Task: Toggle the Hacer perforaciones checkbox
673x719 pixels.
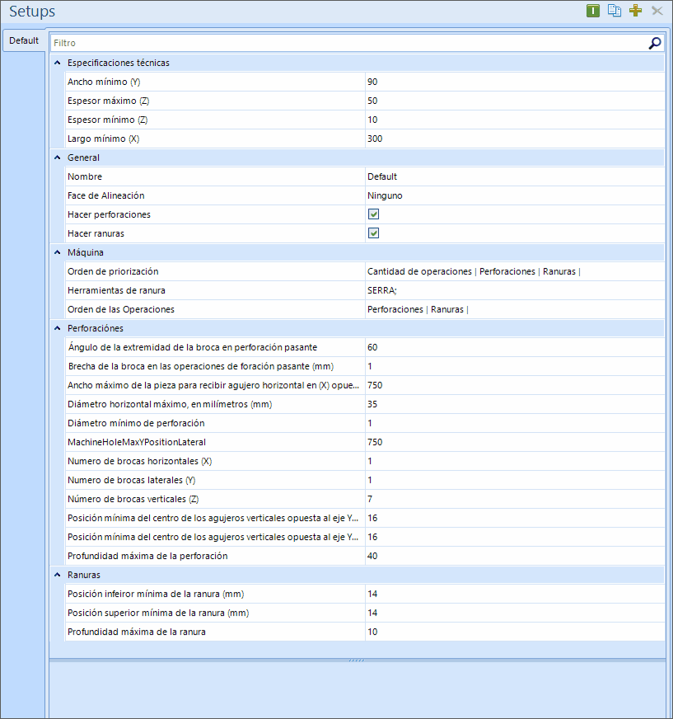Action: [373, 214]
